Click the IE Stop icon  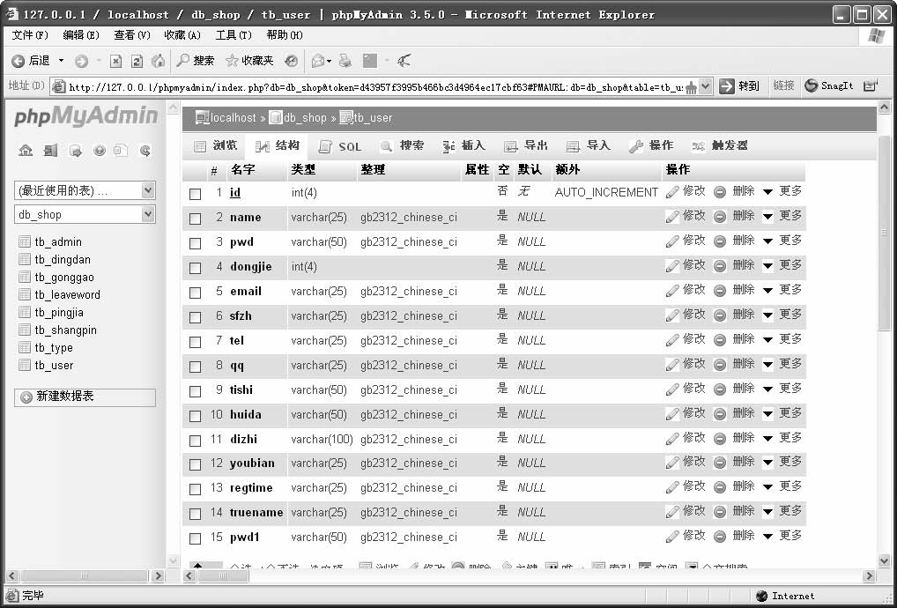115,61
